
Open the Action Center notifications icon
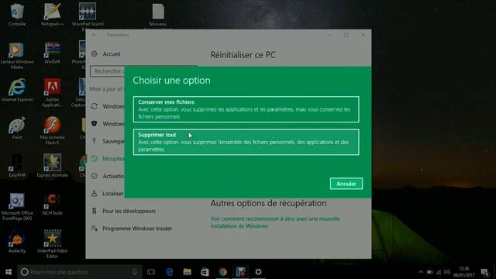pyautogui.click(x=484, y=272)
